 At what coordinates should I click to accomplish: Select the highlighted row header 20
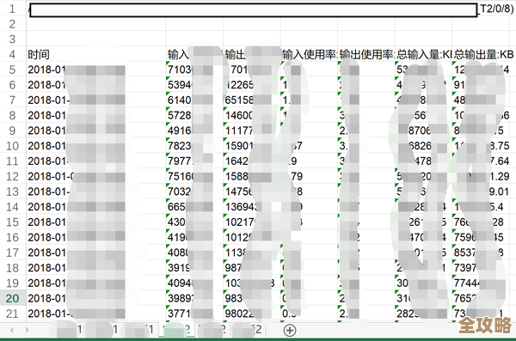pyautogui.click(x=13, y=299)
